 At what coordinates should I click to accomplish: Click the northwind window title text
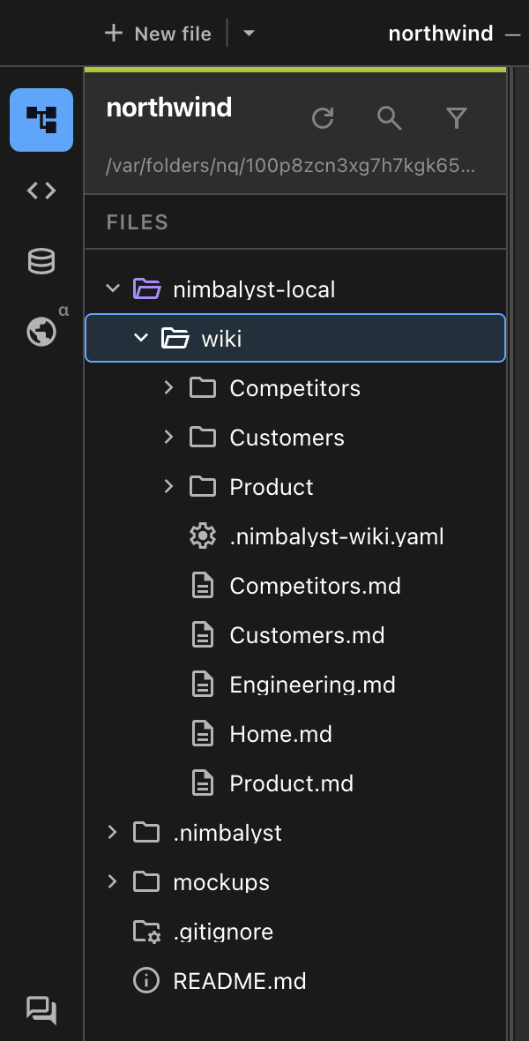click(x=441, y=34)
